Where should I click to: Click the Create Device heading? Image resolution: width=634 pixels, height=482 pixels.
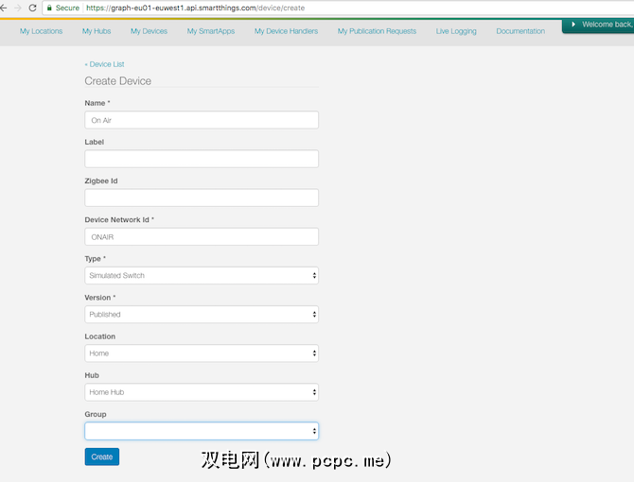tap(117, 81)
